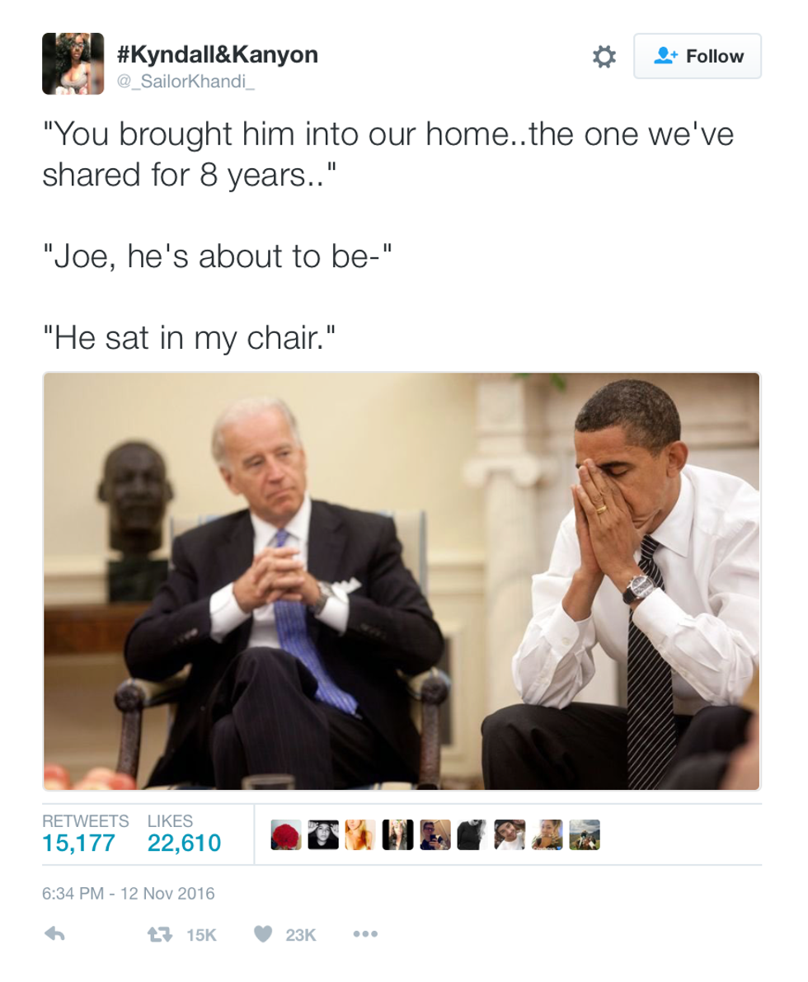This screenshot has height=982, width=808.
Task: Open #Kyndall&Kanyon display name profile
Action: (218, 54)
